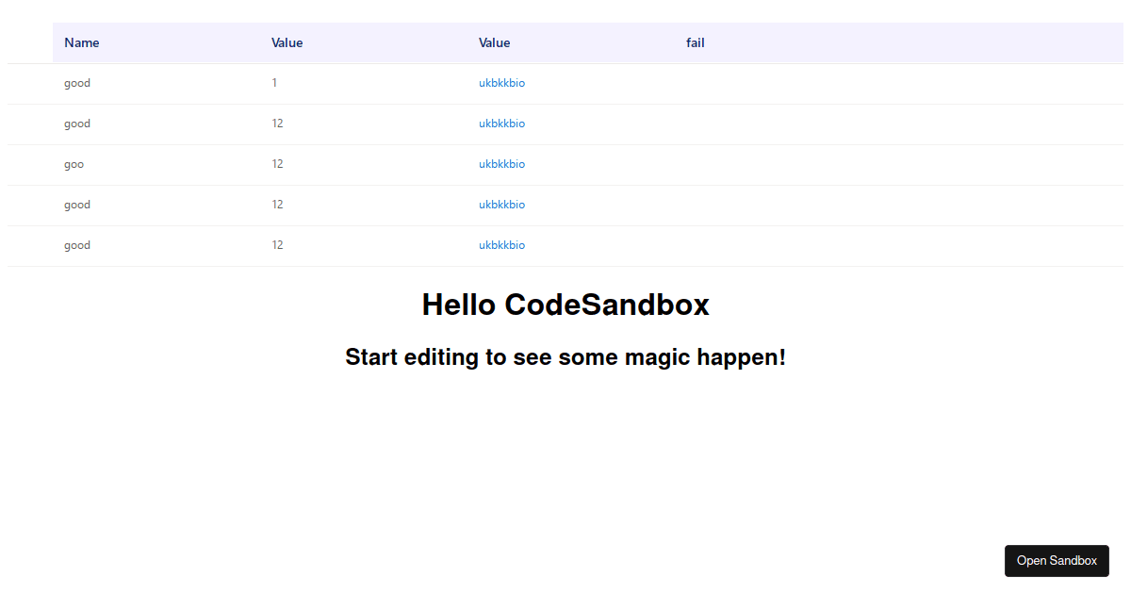
Task: Open the ukbkkbio link in the first row
Action: point(501,83)
